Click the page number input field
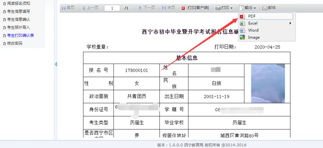Screen dimensions: 323x148 (112, 8)
